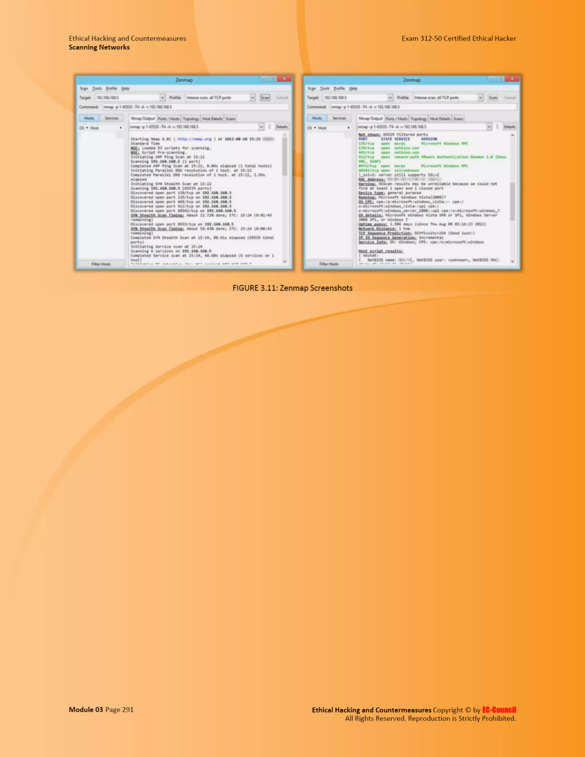The height and width of the screenshot is (757, 585).
Task: Select the Services toggle in left window
Action: click(111, 118)
